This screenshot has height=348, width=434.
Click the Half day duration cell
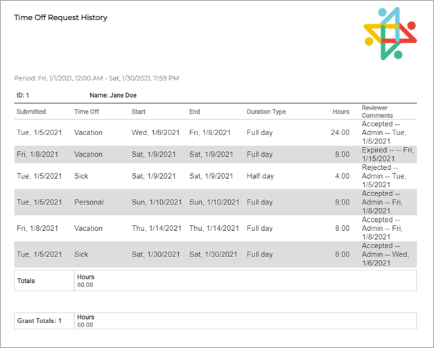pos(260,176)
